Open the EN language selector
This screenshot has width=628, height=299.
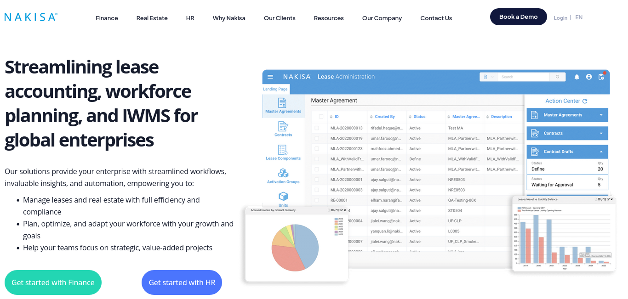pyautogui.click(x=579, y=17)
